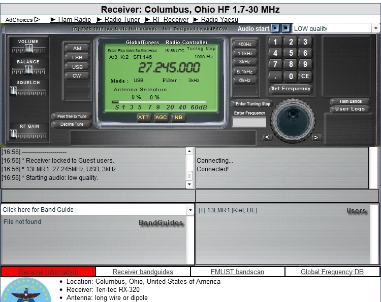Viewport: 381px width, 302px height.
Task: Adjust the VOLUME slider
Action: tap(28, 49)
